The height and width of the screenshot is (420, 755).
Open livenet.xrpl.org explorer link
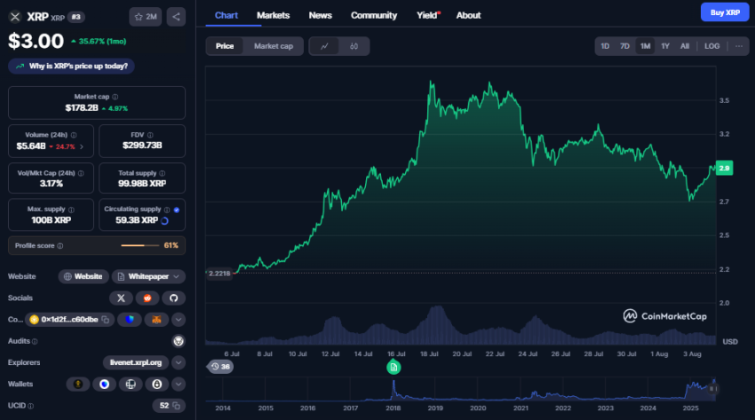pos(136,363)
